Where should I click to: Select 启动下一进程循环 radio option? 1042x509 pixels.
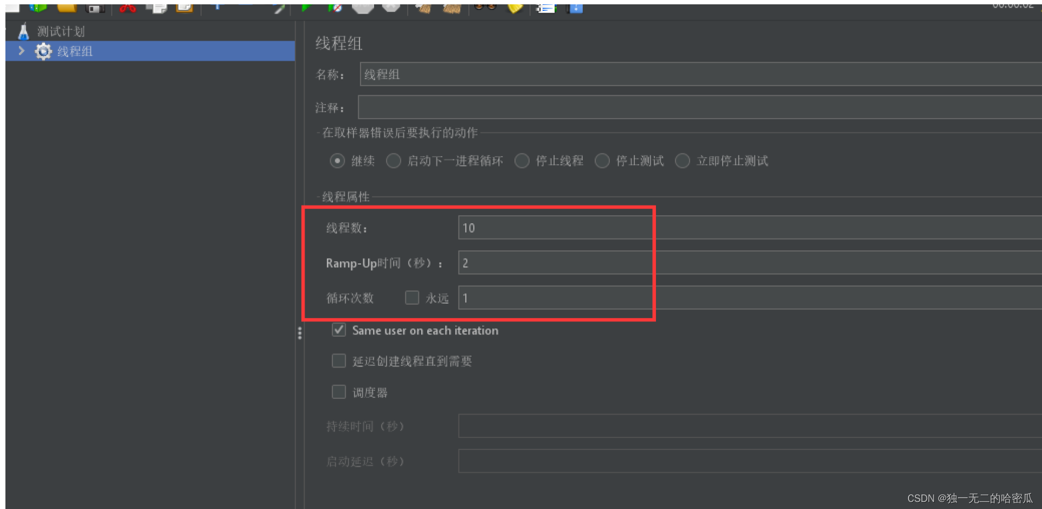tap(394, 161)
